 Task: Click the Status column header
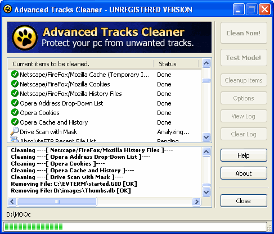[x=176, y=64]
